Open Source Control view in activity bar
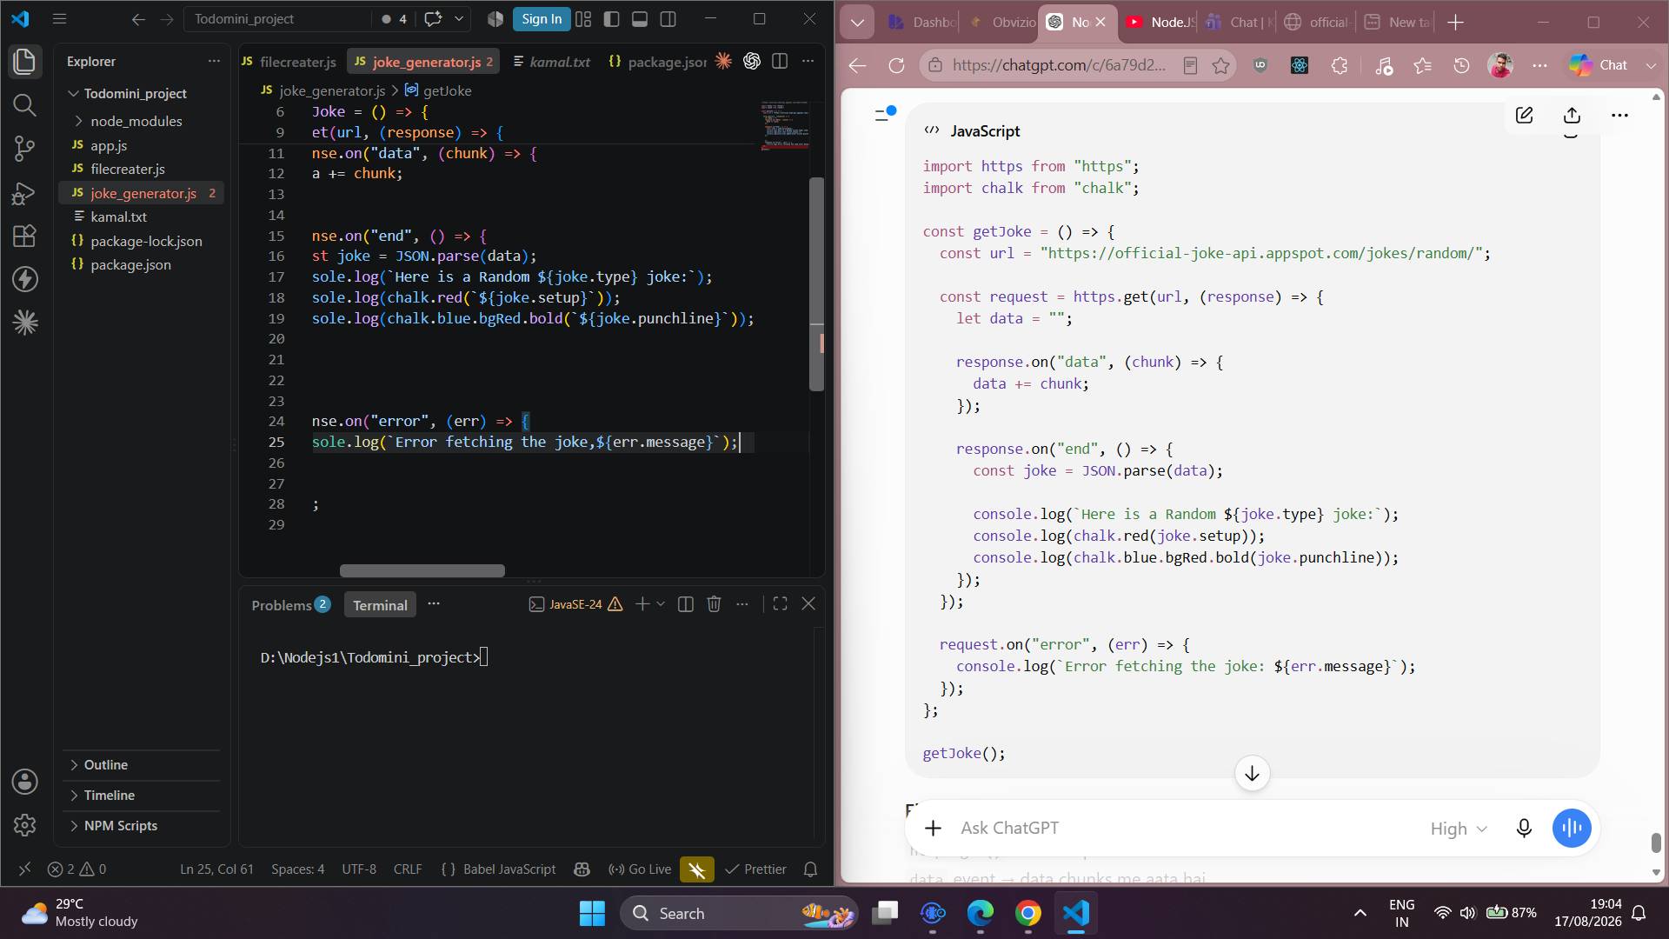 [x=24, y=149]
